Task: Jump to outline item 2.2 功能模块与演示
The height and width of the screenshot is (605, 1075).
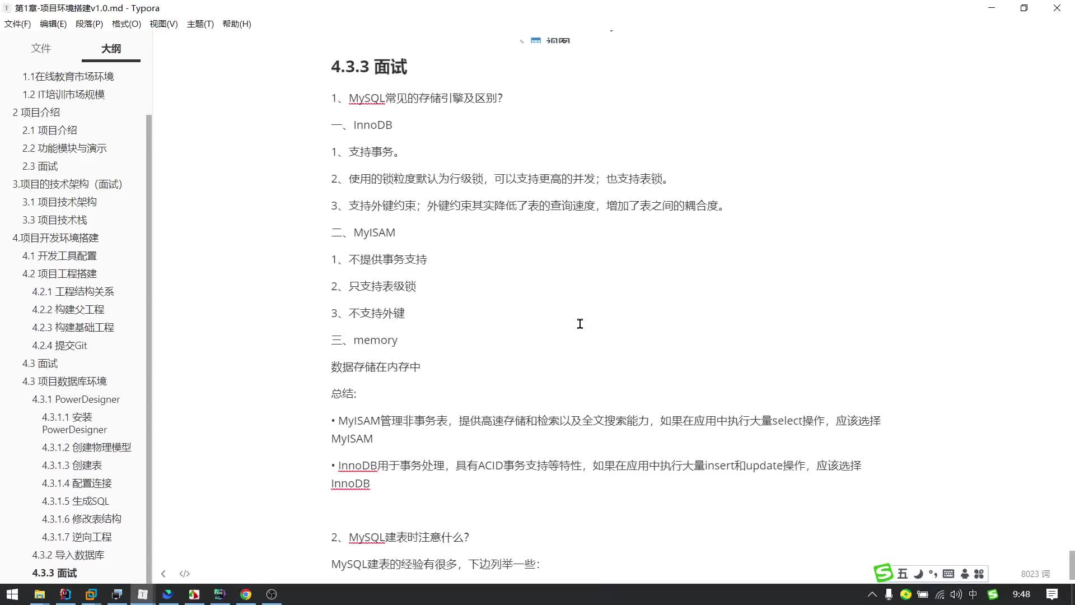Action: [64, 148]
